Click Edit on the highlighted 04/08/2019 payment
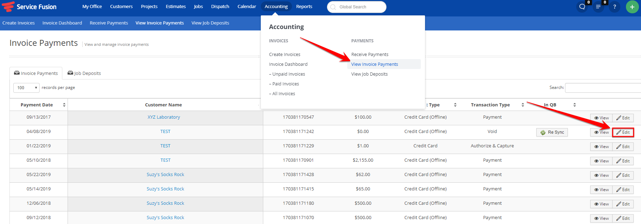Screen dimensions: 641x224 click(623, 132)
